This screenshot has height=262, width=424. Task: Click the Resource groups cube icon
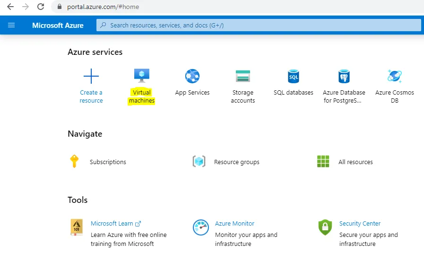click(x=199, y=162)
